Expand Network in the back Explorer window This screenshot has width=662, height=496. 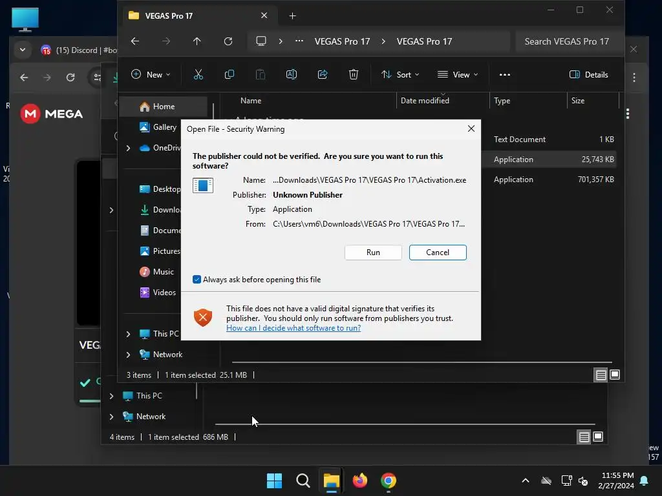pos(111,417)
